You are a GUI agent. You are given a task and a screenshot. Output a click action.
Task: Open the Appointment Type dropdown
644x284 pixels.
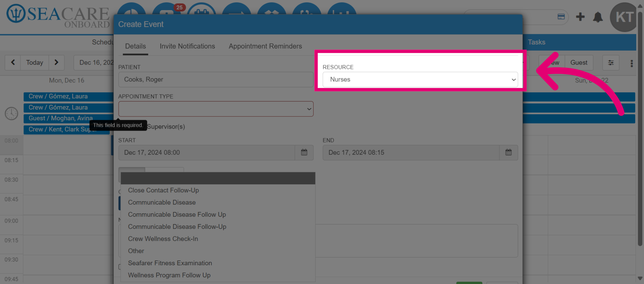pos(216,109)
